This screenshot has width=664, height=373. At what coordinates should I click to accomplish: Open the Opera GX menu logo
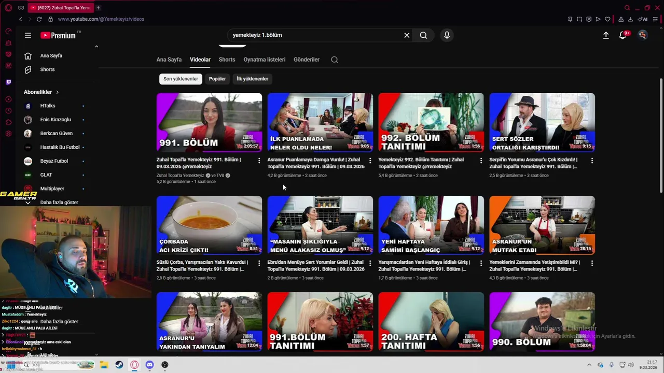tap(8, 8)
